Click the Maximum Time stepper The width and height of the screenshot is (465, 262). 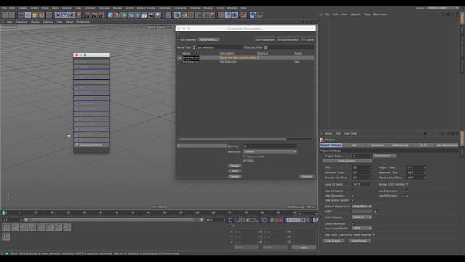[424, 172]
